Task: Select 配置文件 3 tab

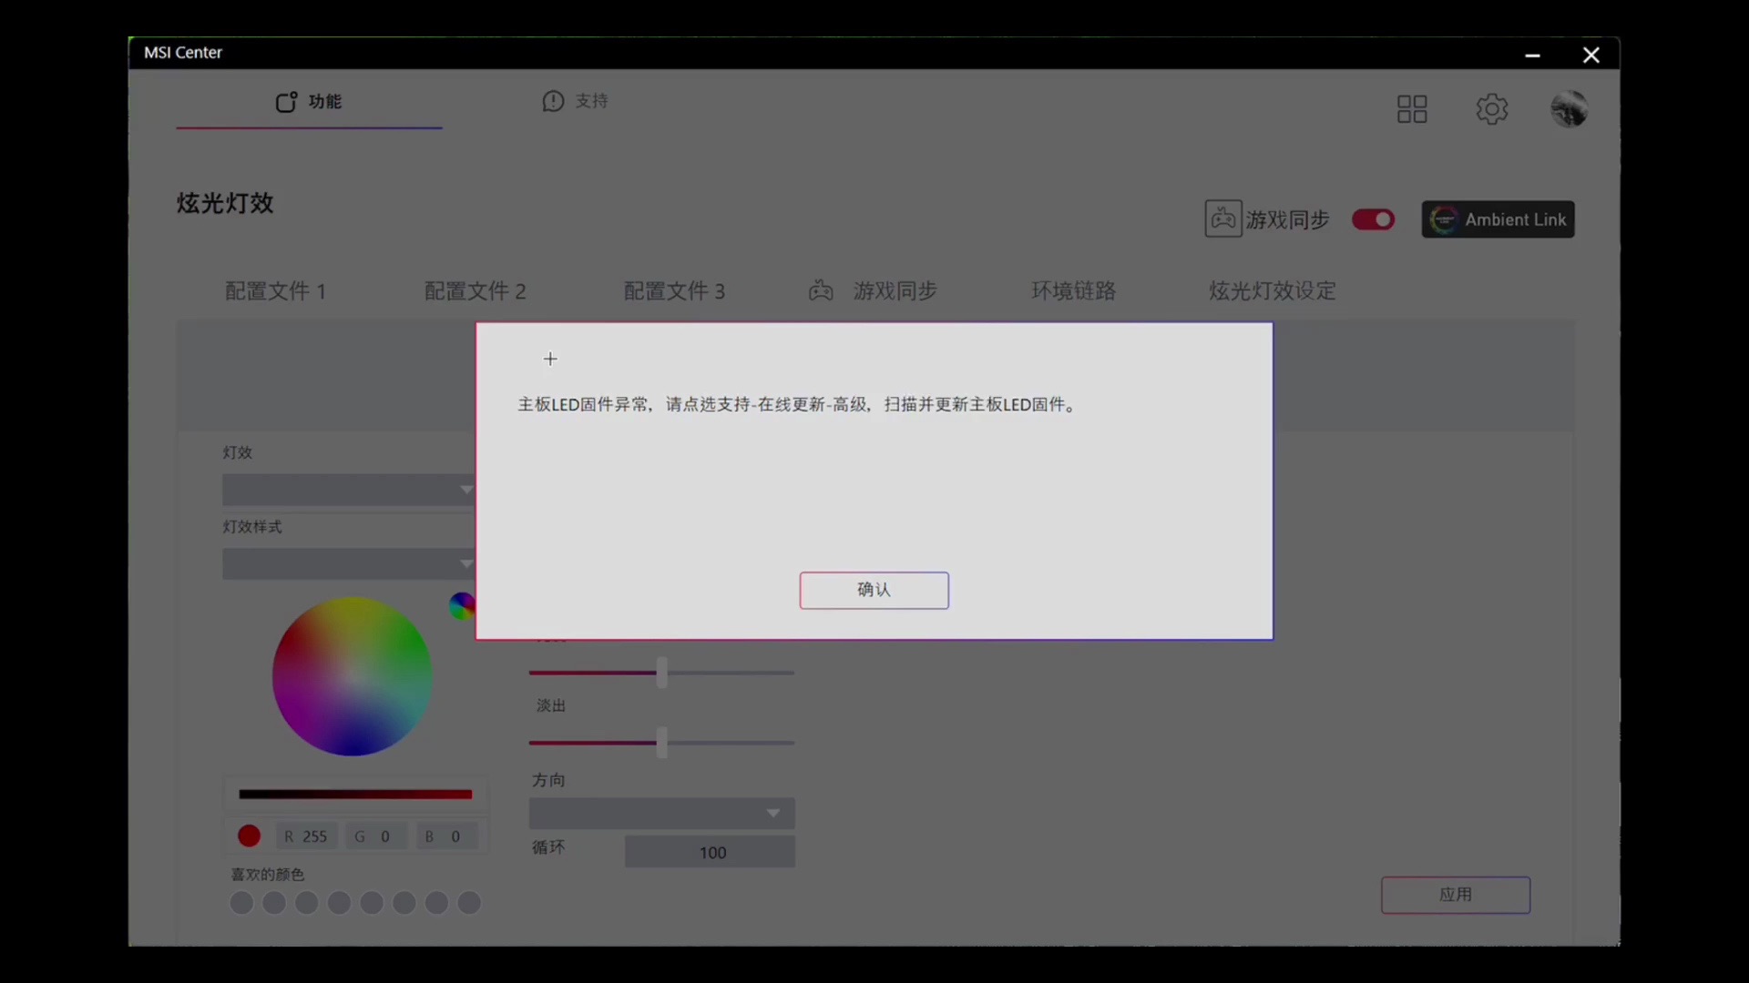Action: coord(674,291)
